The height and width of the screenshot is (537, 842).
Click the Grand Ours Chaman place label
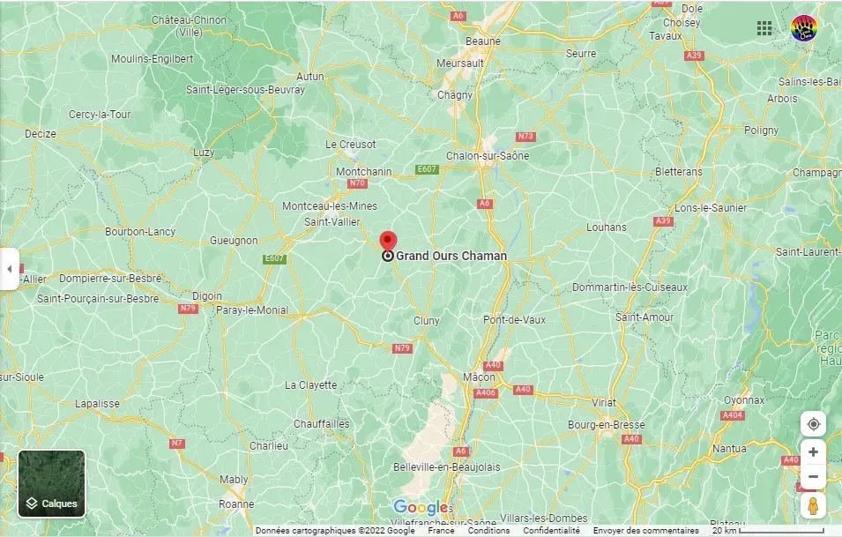point(451,256)
